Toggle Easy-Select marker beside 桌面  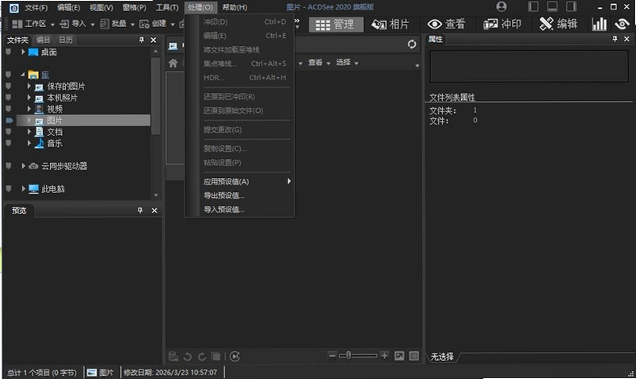tap(9, 52)
